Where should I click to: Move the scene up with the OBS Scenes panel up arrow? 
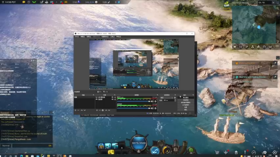82,110
